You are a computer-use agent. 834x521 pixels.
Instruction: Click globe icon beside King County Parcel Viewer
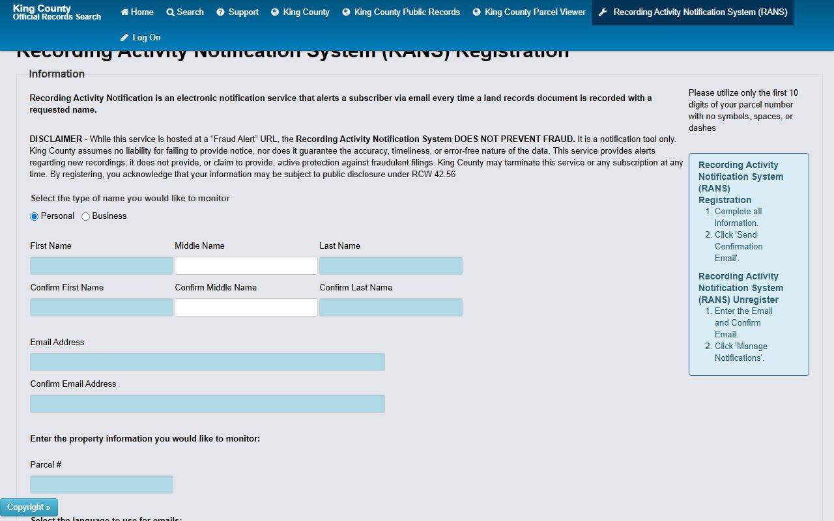(x=476, y=12)
